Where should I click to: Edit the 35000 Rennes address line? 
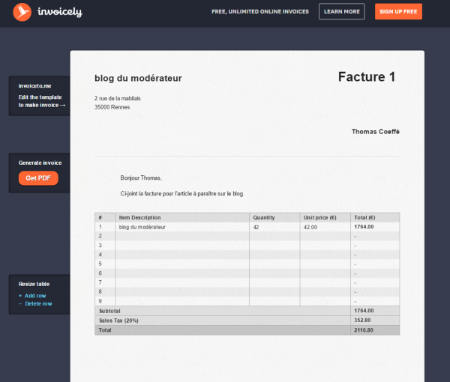pos(112,107)
